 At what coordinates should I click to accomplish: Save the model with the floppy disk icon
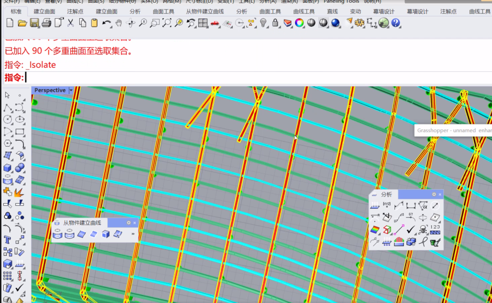(34, 23)
